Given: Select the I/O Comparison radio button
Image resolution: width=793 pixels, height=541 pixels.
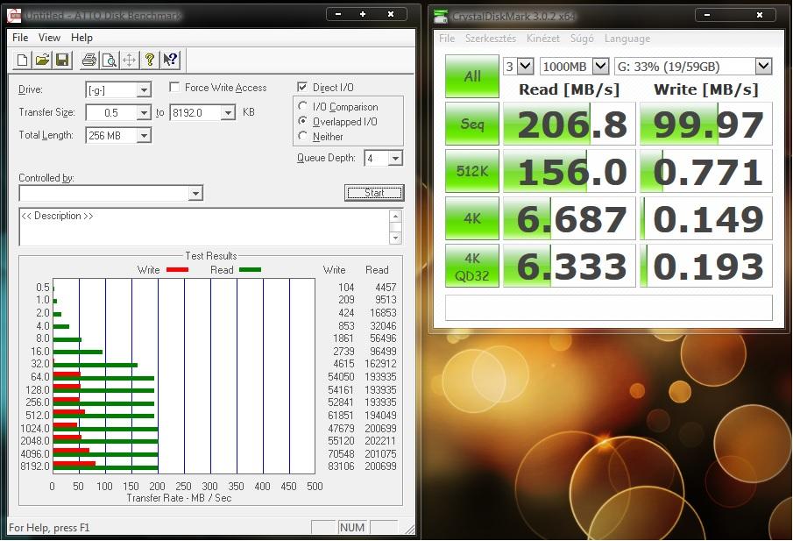Looking at the screenshot, I should coord(303,106).
